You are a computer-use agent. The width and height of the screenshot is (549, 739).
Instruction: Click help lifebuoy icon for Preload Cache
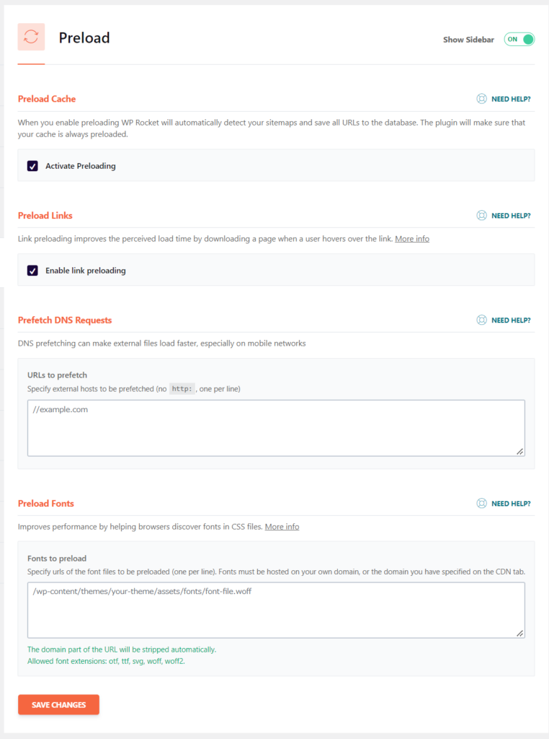click(482, 99)
